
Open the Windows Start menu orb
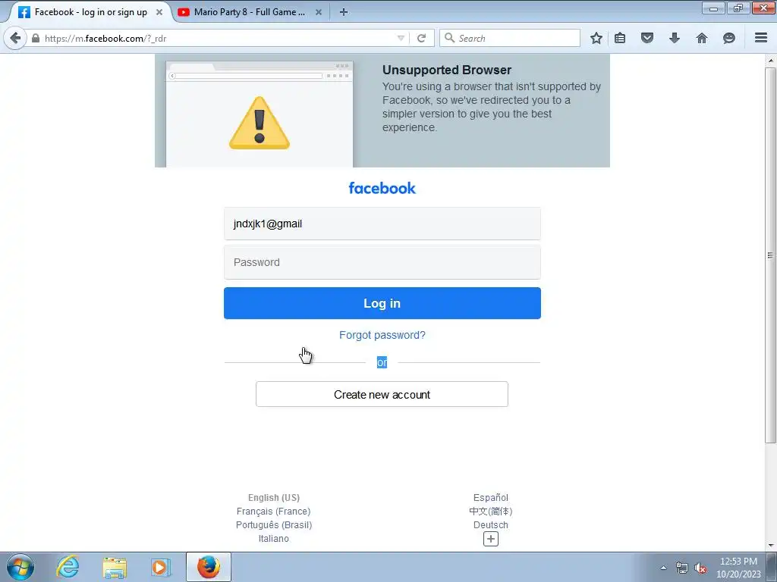click(20, 567)
